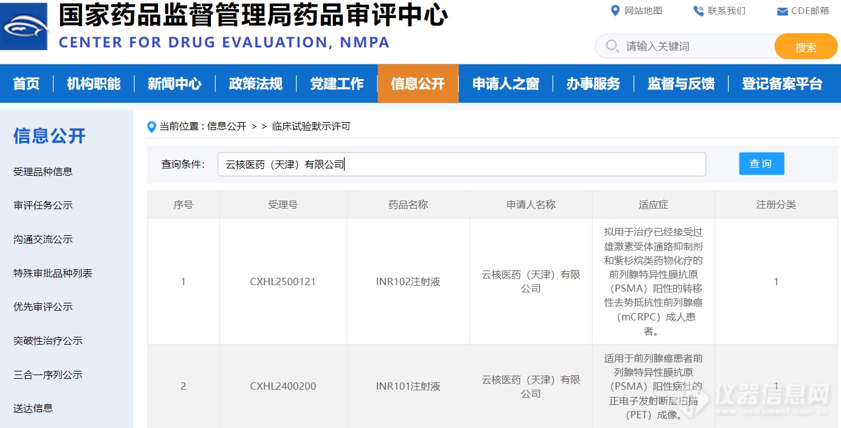The width and height of the screenshot is (841, 428).
Task: Select 突破性治疗公示 in sidebar
Action: tap(48, 341)
